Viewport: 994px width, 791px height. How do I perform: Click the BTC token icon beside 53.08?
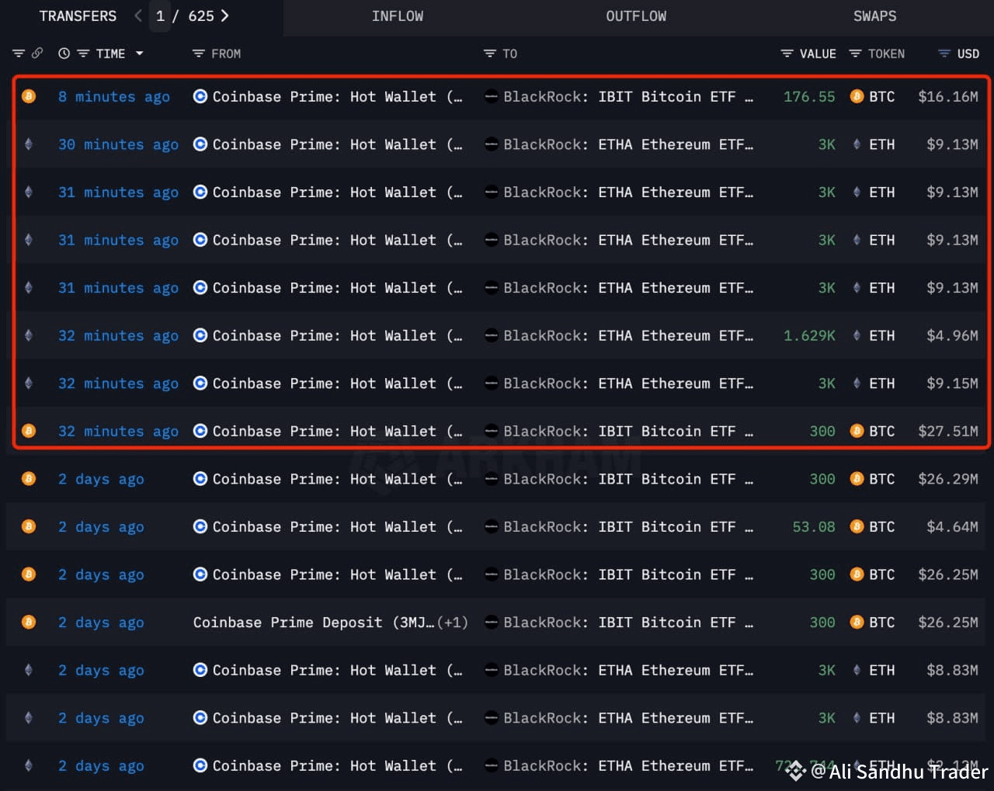pyautogui.click(x=857, y=526)
